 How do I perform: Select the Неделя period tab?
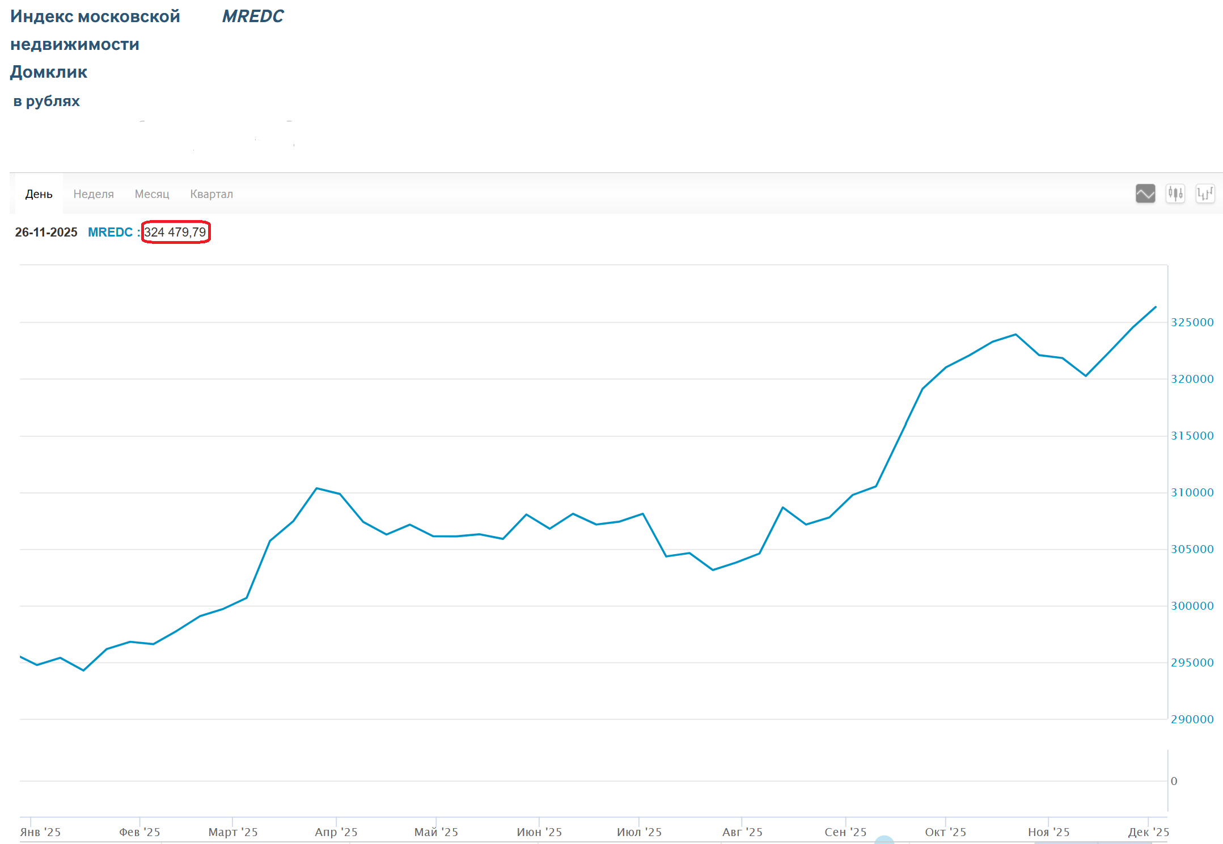point(94,194)
